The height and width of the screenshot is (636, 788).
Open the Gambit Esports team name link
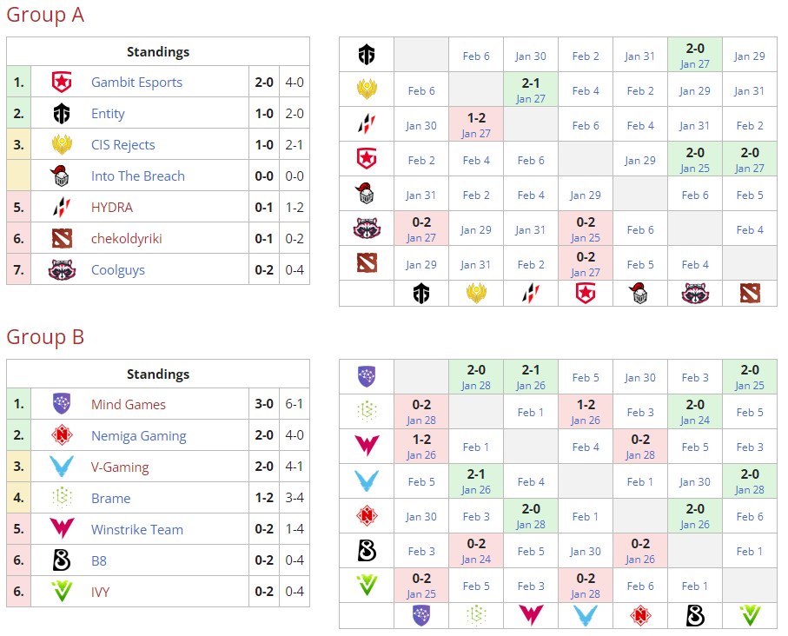[136, 83]
